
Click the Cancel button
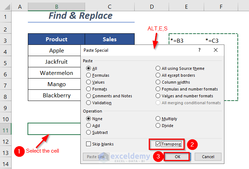[x=208, y=157]
